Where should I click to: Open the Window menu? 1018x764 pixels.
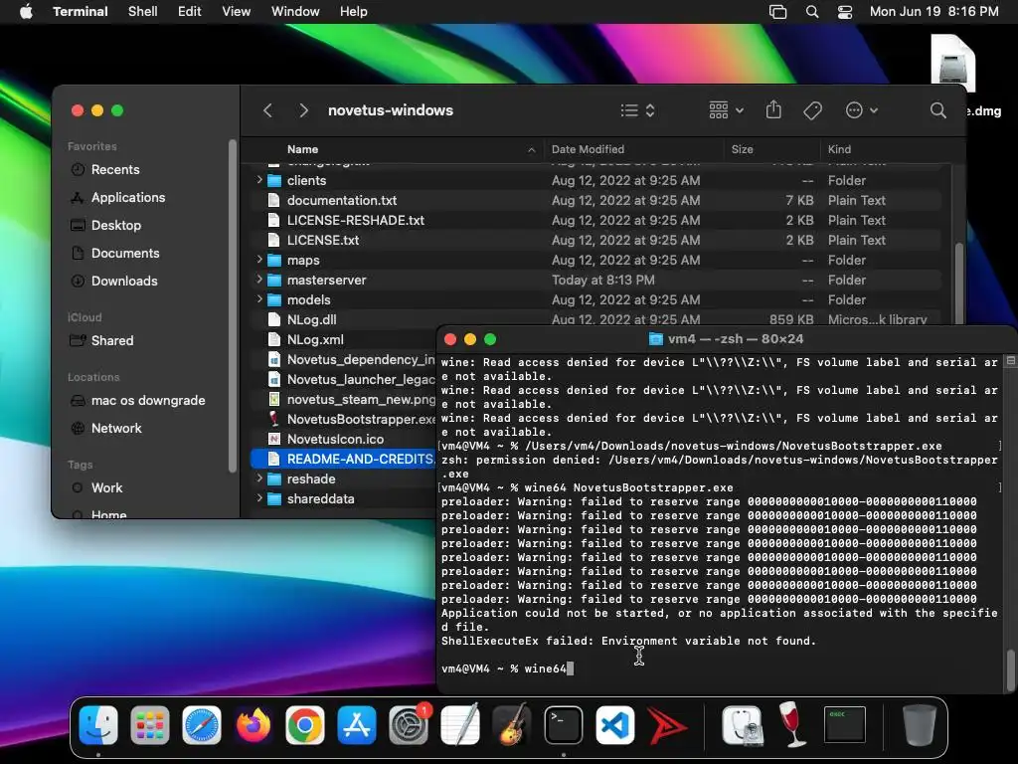click(x=295, y=12)
